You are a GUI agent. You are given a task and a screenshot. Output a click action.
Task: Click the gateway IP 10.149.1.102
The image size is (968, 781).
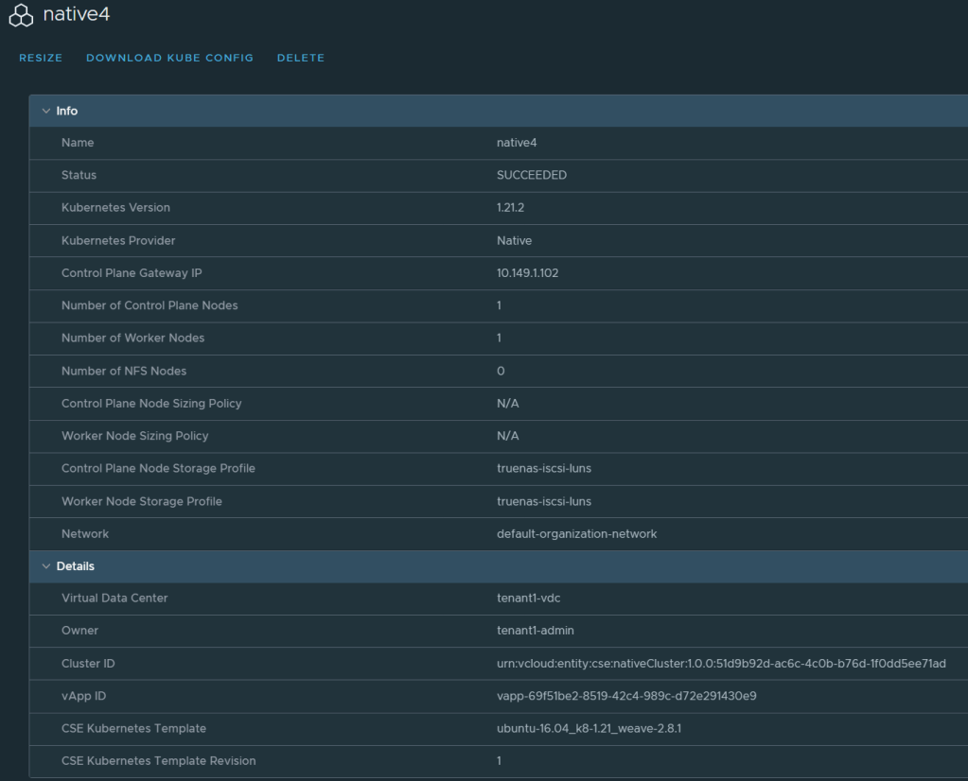536,273
